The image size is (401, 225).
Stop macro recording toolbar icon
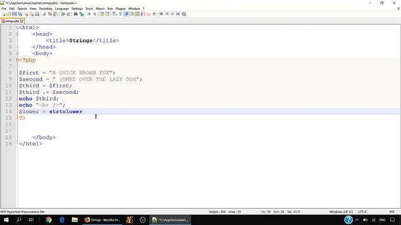pyautogui.click(x=167, y=14)
